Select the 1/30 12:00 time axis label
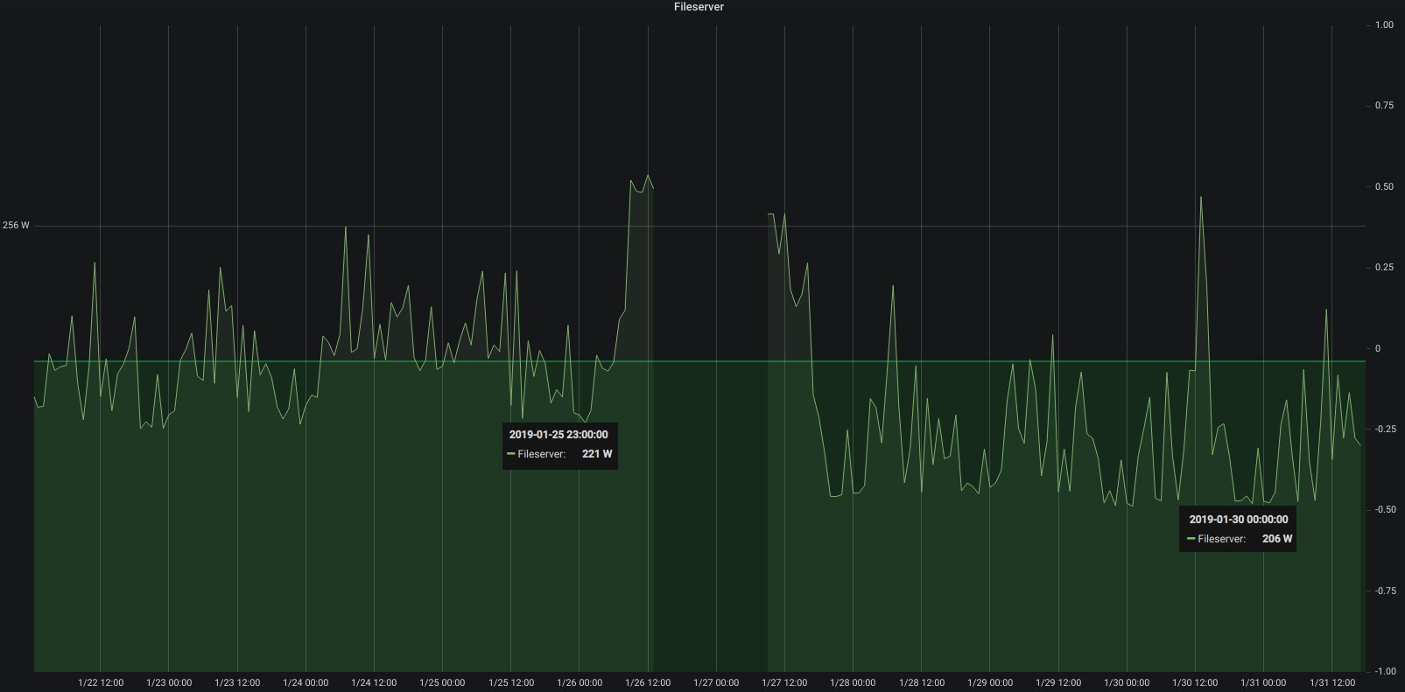 click(x=1195, y=682)
